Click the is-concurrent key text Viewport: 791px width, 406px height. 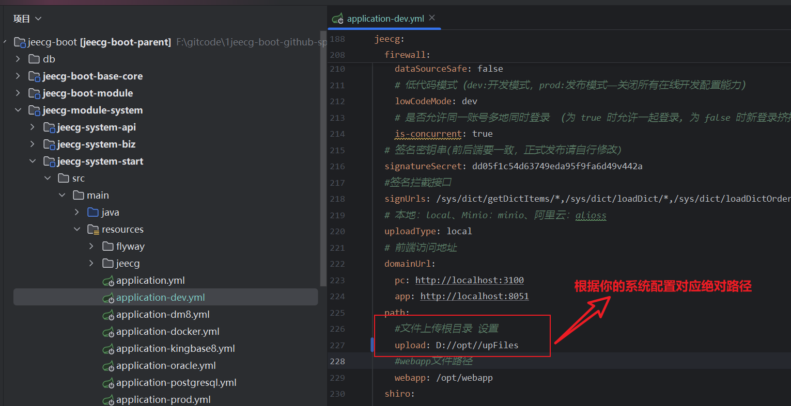point(428,134)
